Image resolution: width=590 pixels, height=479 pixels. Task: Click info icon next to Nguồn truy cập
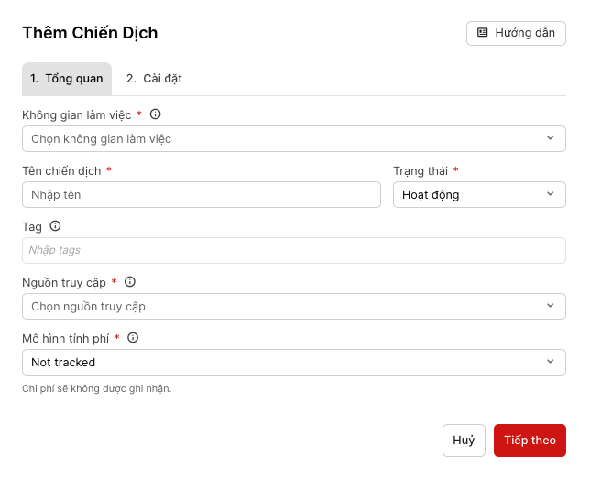(130, 282)
